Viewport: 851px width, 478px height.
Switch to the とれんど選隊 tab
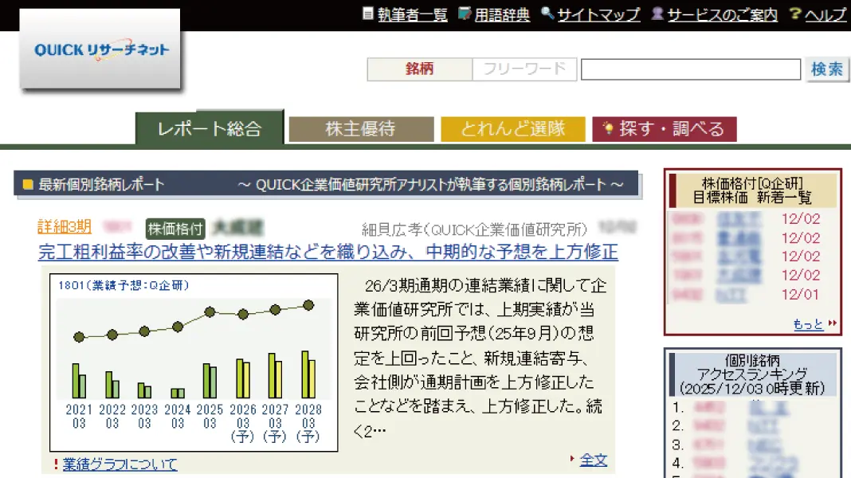pos(513,129)
